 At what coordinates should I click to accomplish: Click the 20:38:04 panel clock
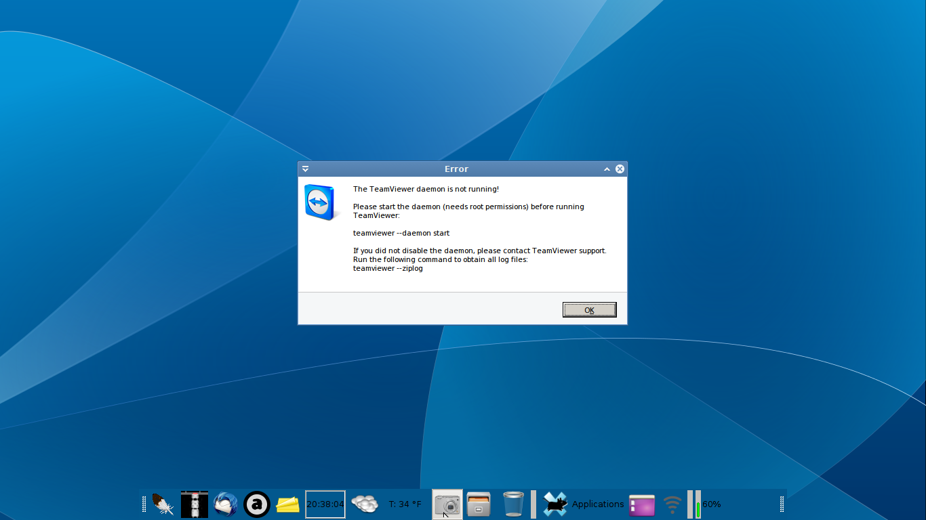[325, 504]
